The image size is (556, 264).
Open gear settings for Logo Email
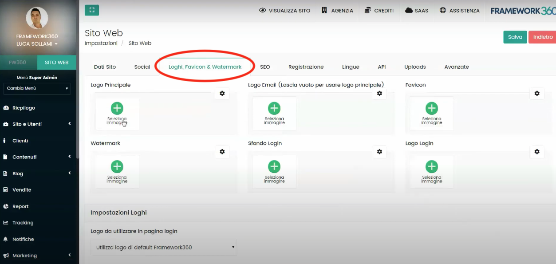379,93
